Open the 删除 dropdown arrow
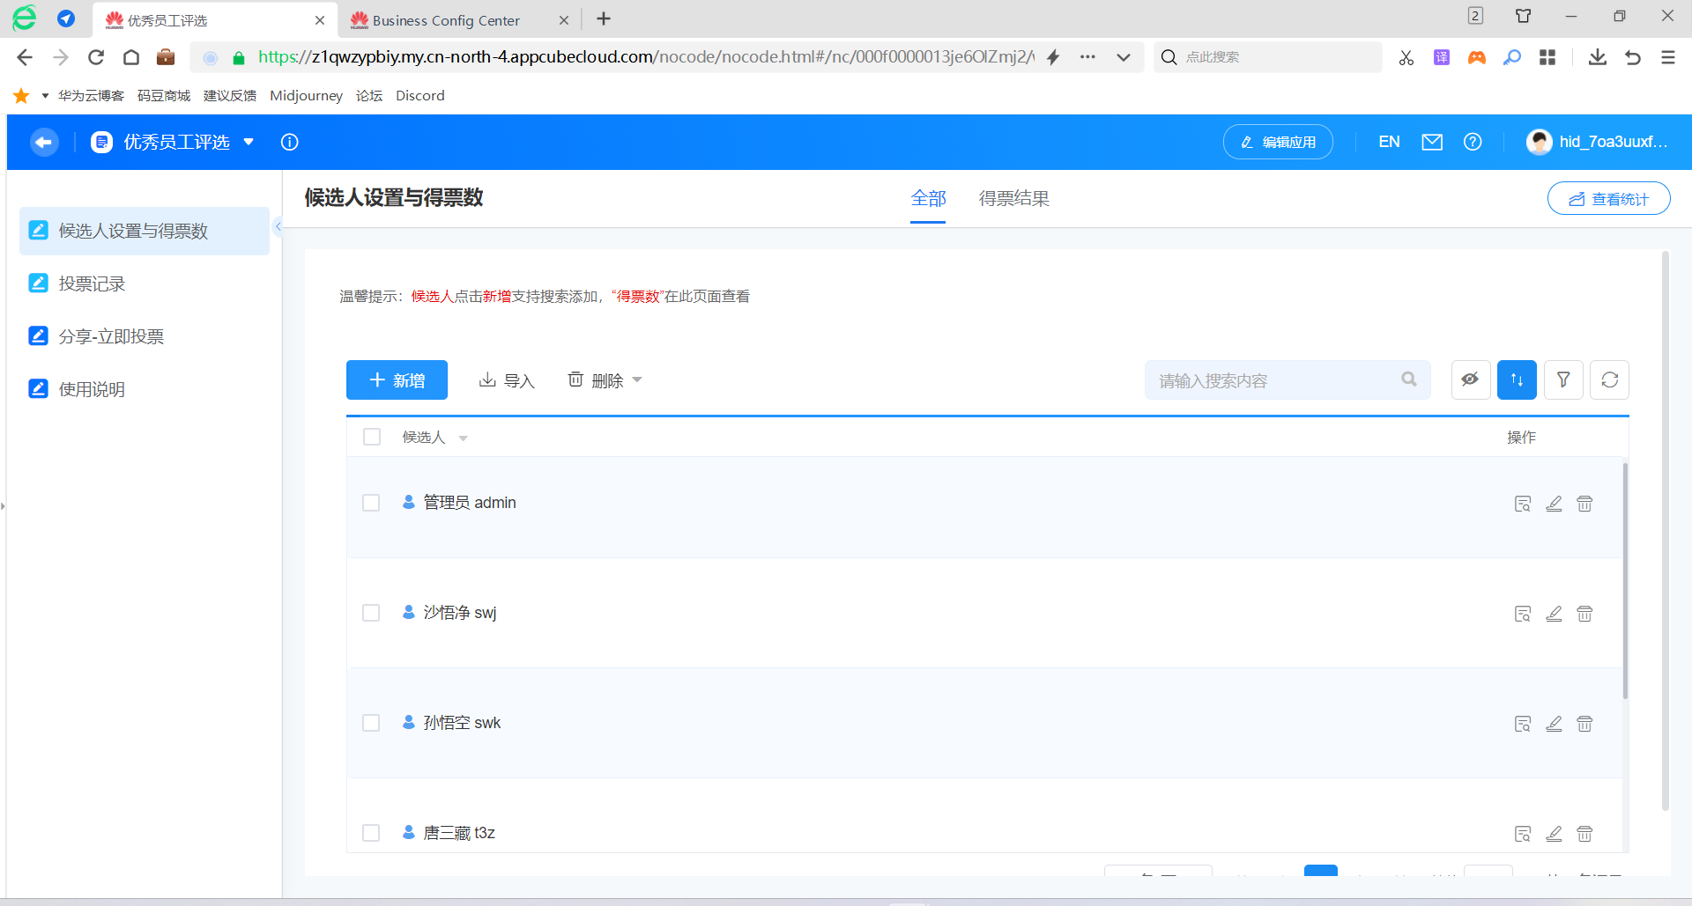The width and height of the screenshot is (1692, 906). (x=637, y=380)
